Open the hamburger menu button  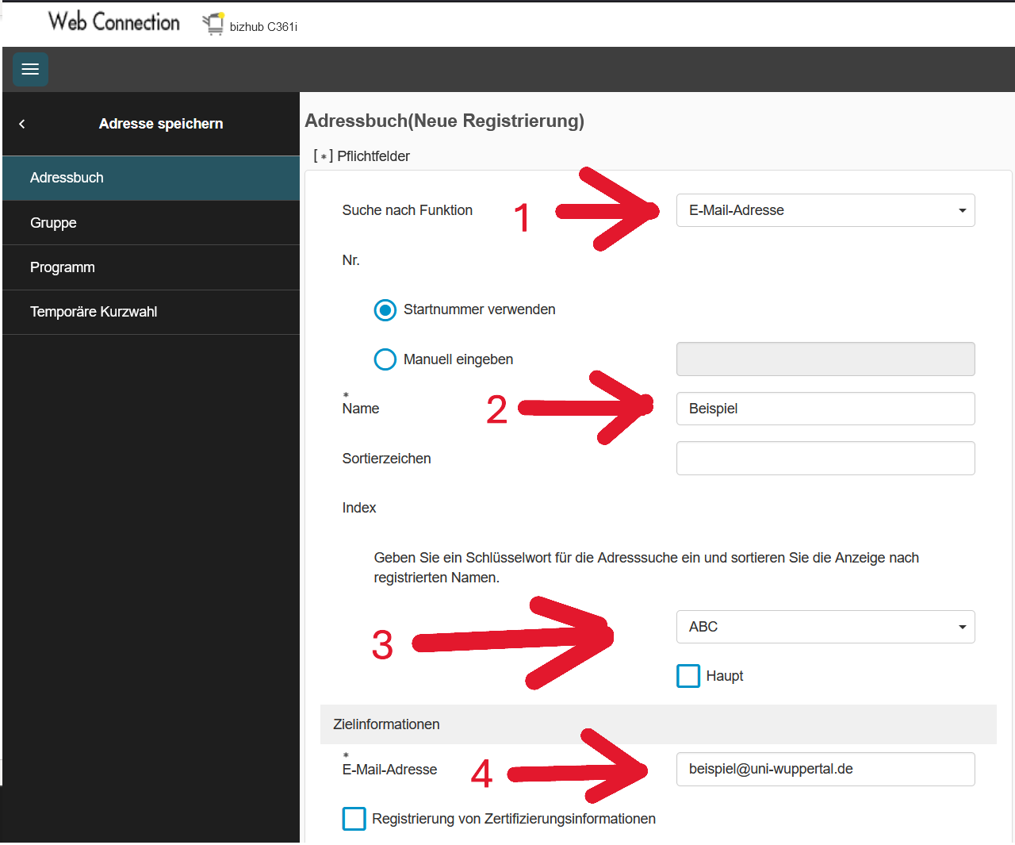coord(30,69)
